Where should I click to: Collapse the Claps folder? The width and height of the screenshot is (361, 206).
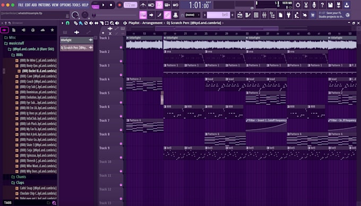pyautogui.click(x=18, y=183)
